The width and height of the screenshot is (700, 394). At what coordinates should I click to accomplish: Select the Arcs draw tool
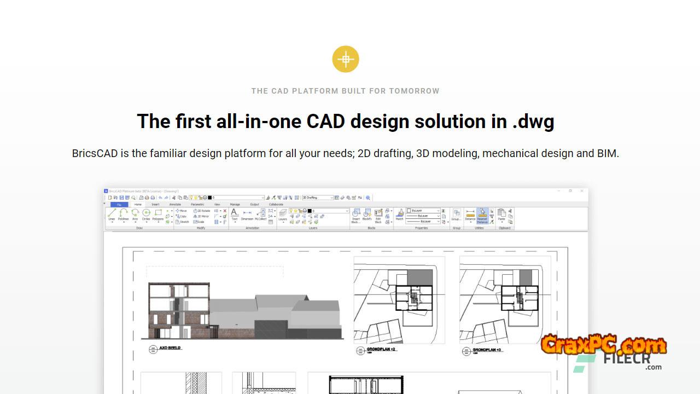point(135,215)
